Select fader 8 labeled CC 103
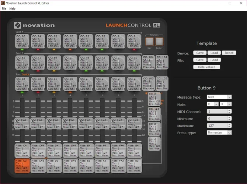 pos(134,123)
